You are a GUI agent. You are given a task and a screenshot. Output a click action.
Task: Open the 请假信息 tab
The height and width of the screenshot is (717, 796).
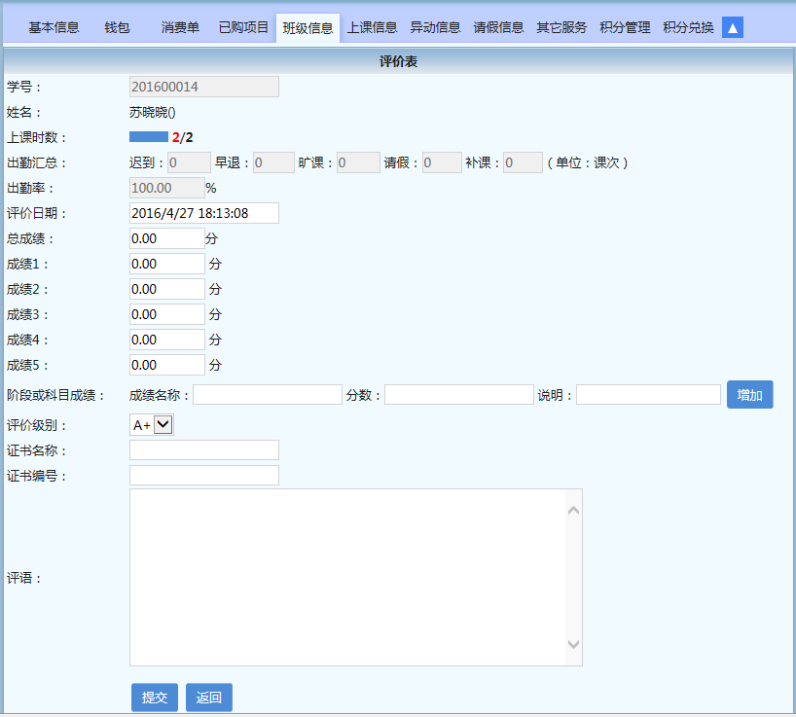[498, 27]
